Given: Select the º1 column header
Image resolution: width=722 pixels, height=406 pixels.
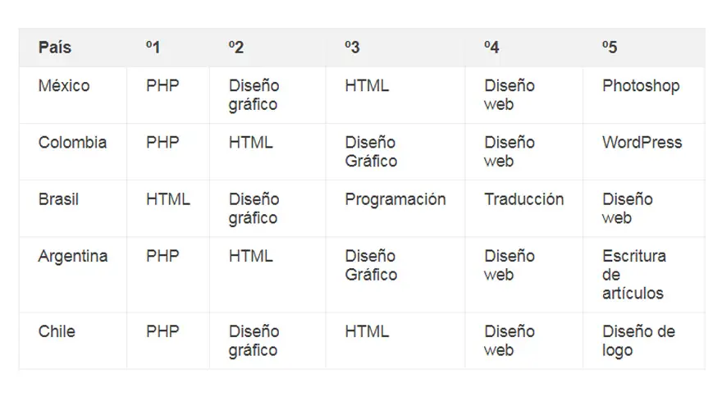Looking at the screenshot, I should pos(153,48).
